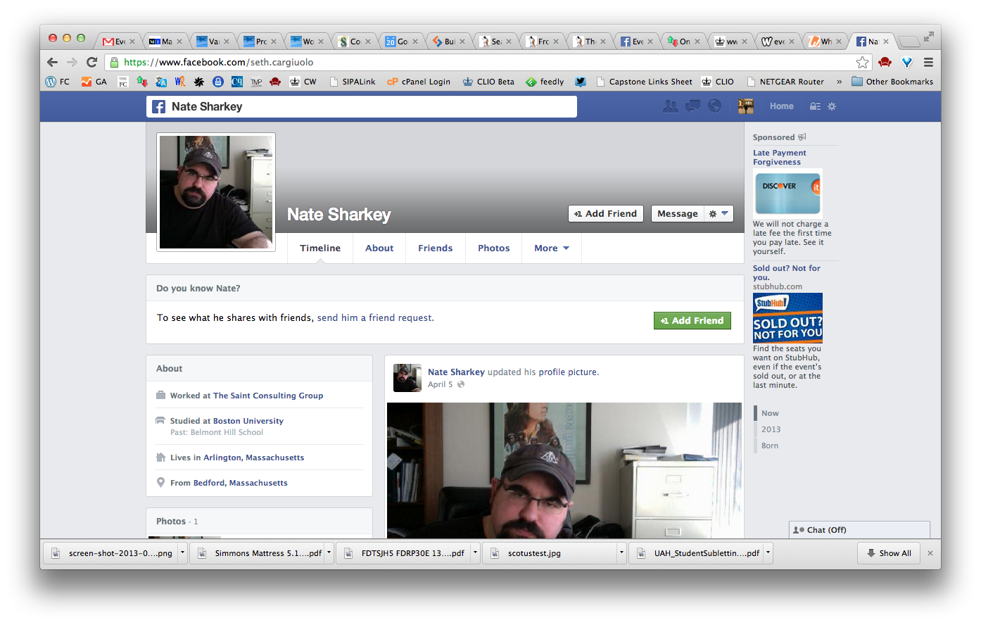Open Bedford, Massachusetts link
This screenshot has width=981, height=625.
pos(241,483)
